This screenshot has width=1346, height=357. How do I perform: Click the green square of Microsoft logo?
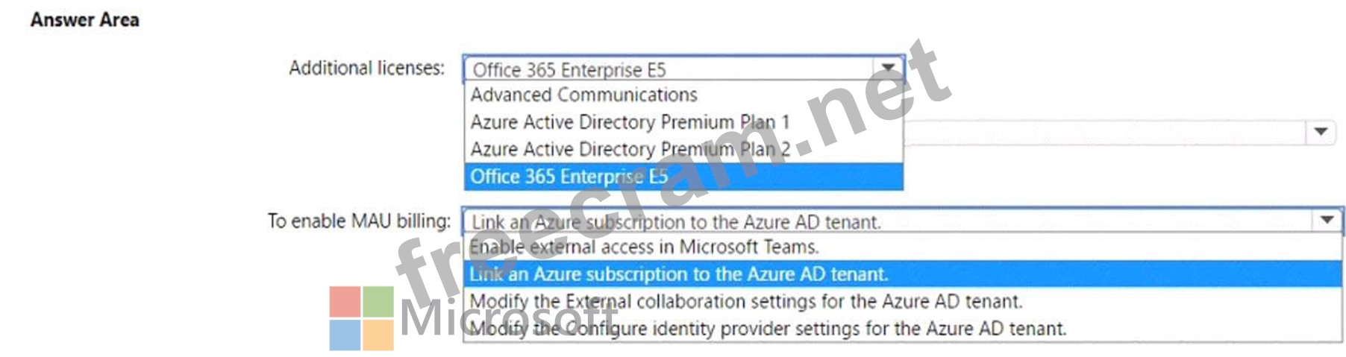378,302
